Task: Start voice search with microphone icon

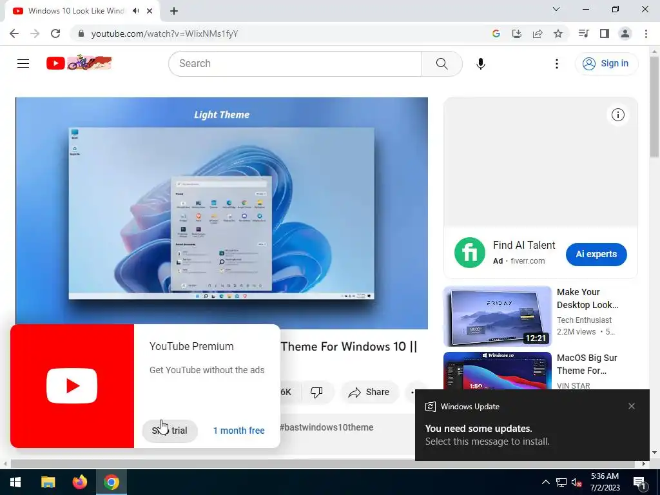Action: 481,64
